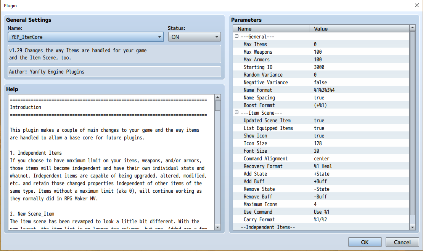Click the Help scrollbar up arrow
Image resolution: width=423 pixels, height=251 pixels.
coord(217,97)
